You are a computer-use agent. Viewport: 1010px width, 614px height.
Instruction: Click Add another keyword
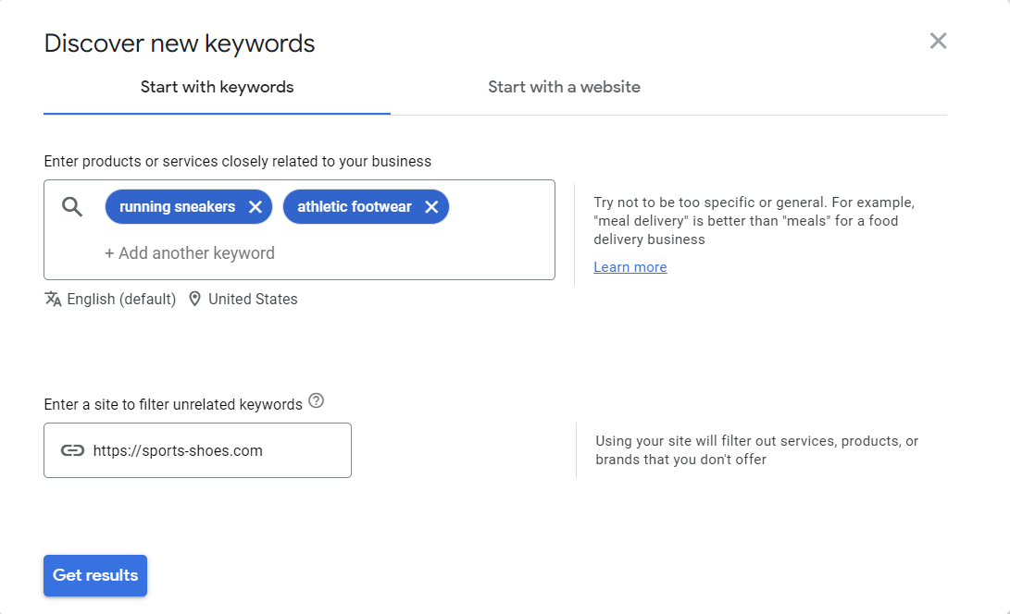(x=191, y=252)
